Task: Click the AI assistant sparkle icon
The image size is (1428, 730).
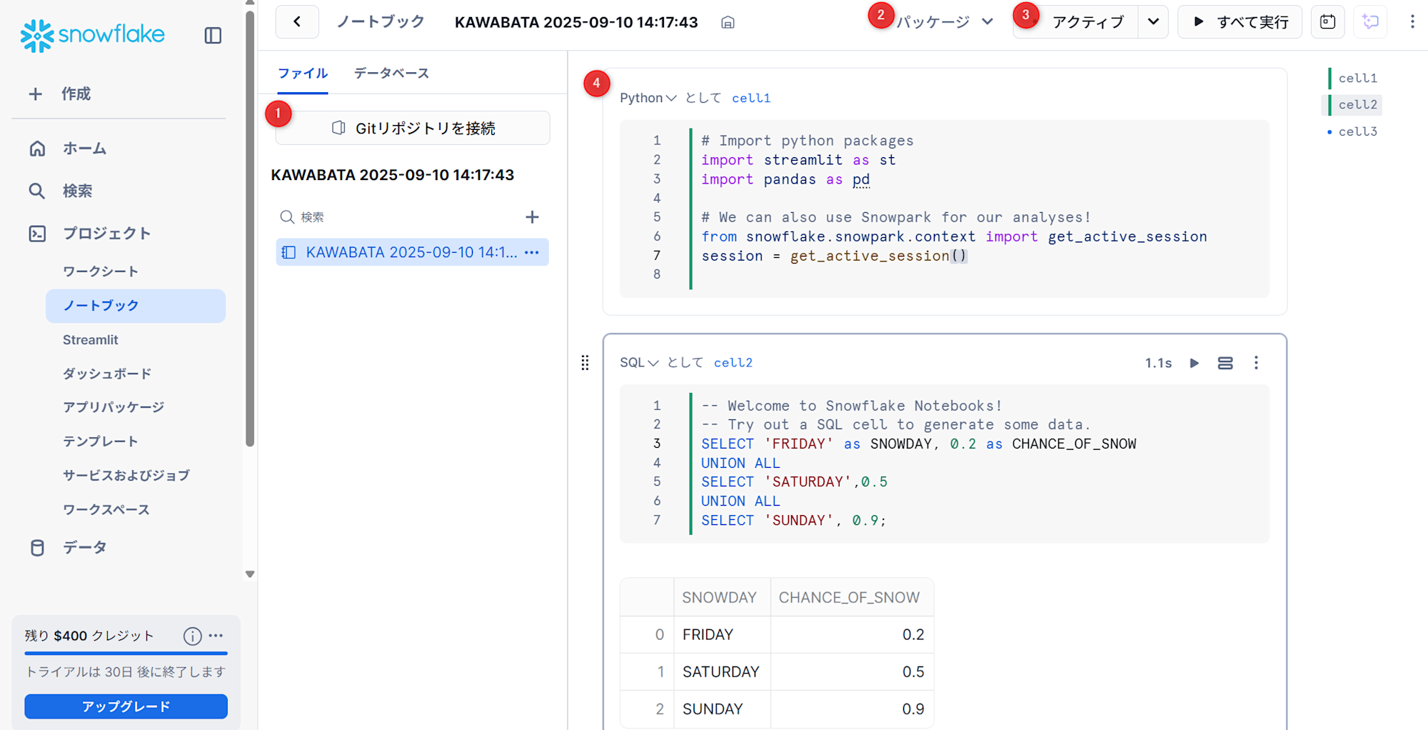Action: (x=1370, y=22)
